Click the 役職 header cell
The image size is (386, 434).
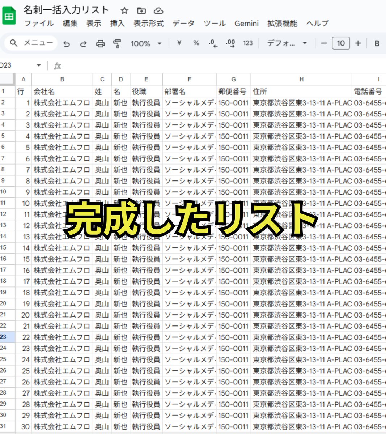[x=146, y=92]
